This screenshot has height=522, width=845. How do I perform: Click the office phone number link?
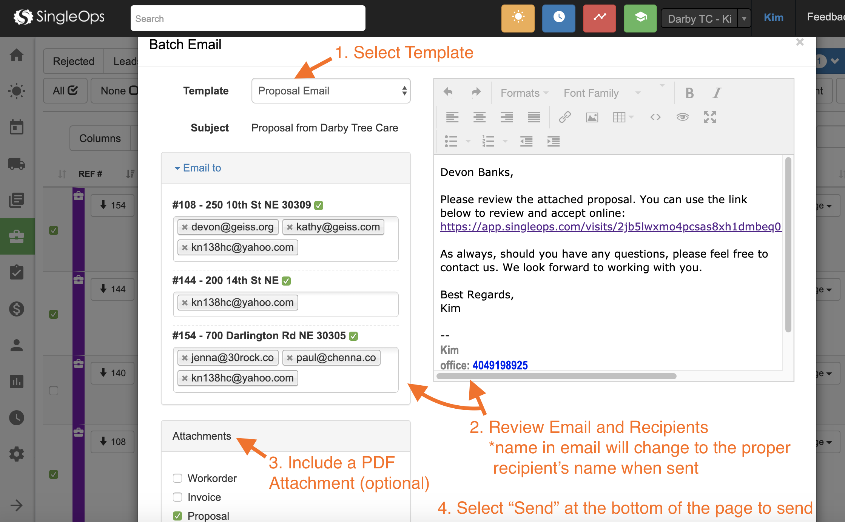(x=500, y=365)
